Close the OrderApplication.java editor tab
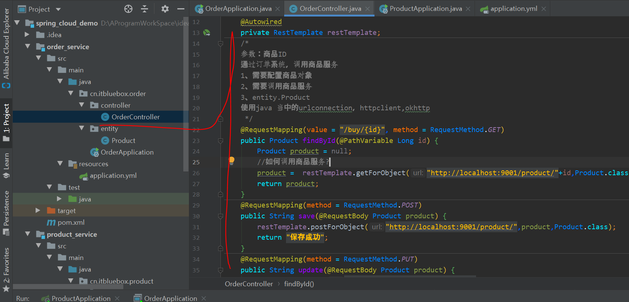 click(277, 9)
